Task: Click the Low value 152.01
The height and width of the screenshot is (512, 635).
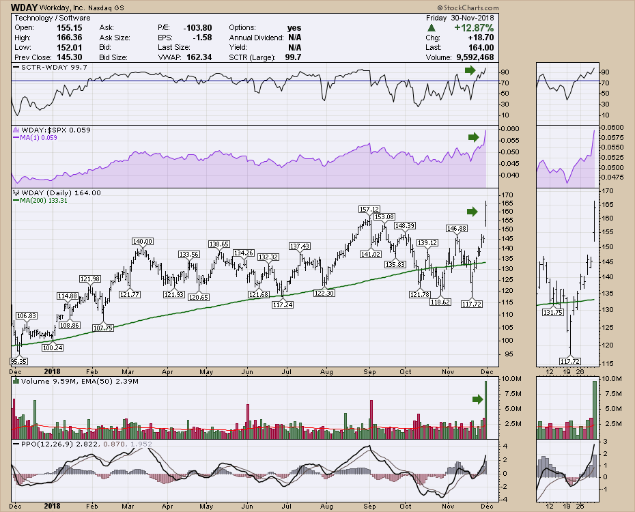Action: click(69, 47)
